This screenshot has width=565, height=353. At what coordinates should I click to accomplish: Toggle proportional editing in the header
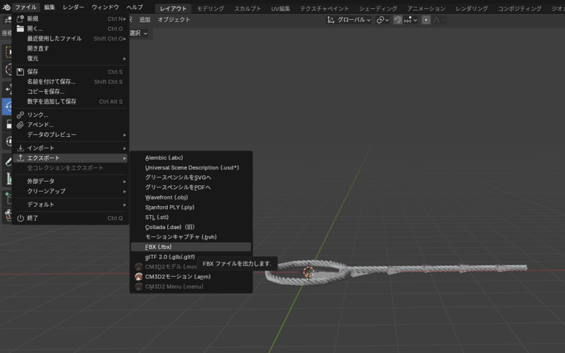click(426, 20)
